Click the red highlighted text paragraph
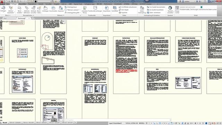 (x=126, y=71)
